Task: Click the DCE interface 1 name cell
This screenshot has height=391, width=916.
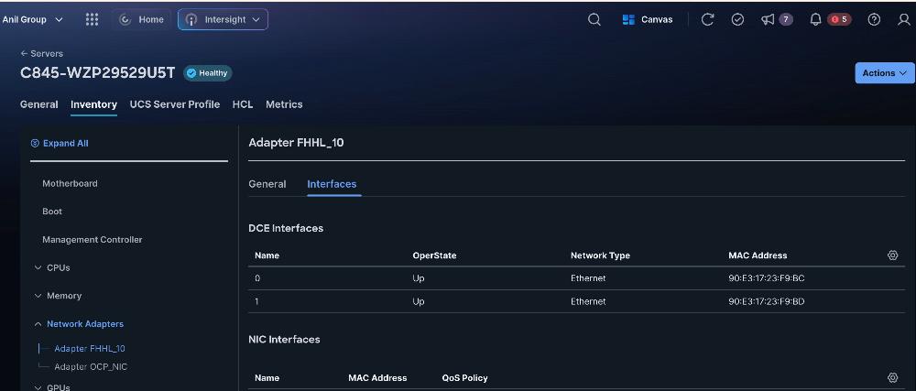Action: [257, 301]
